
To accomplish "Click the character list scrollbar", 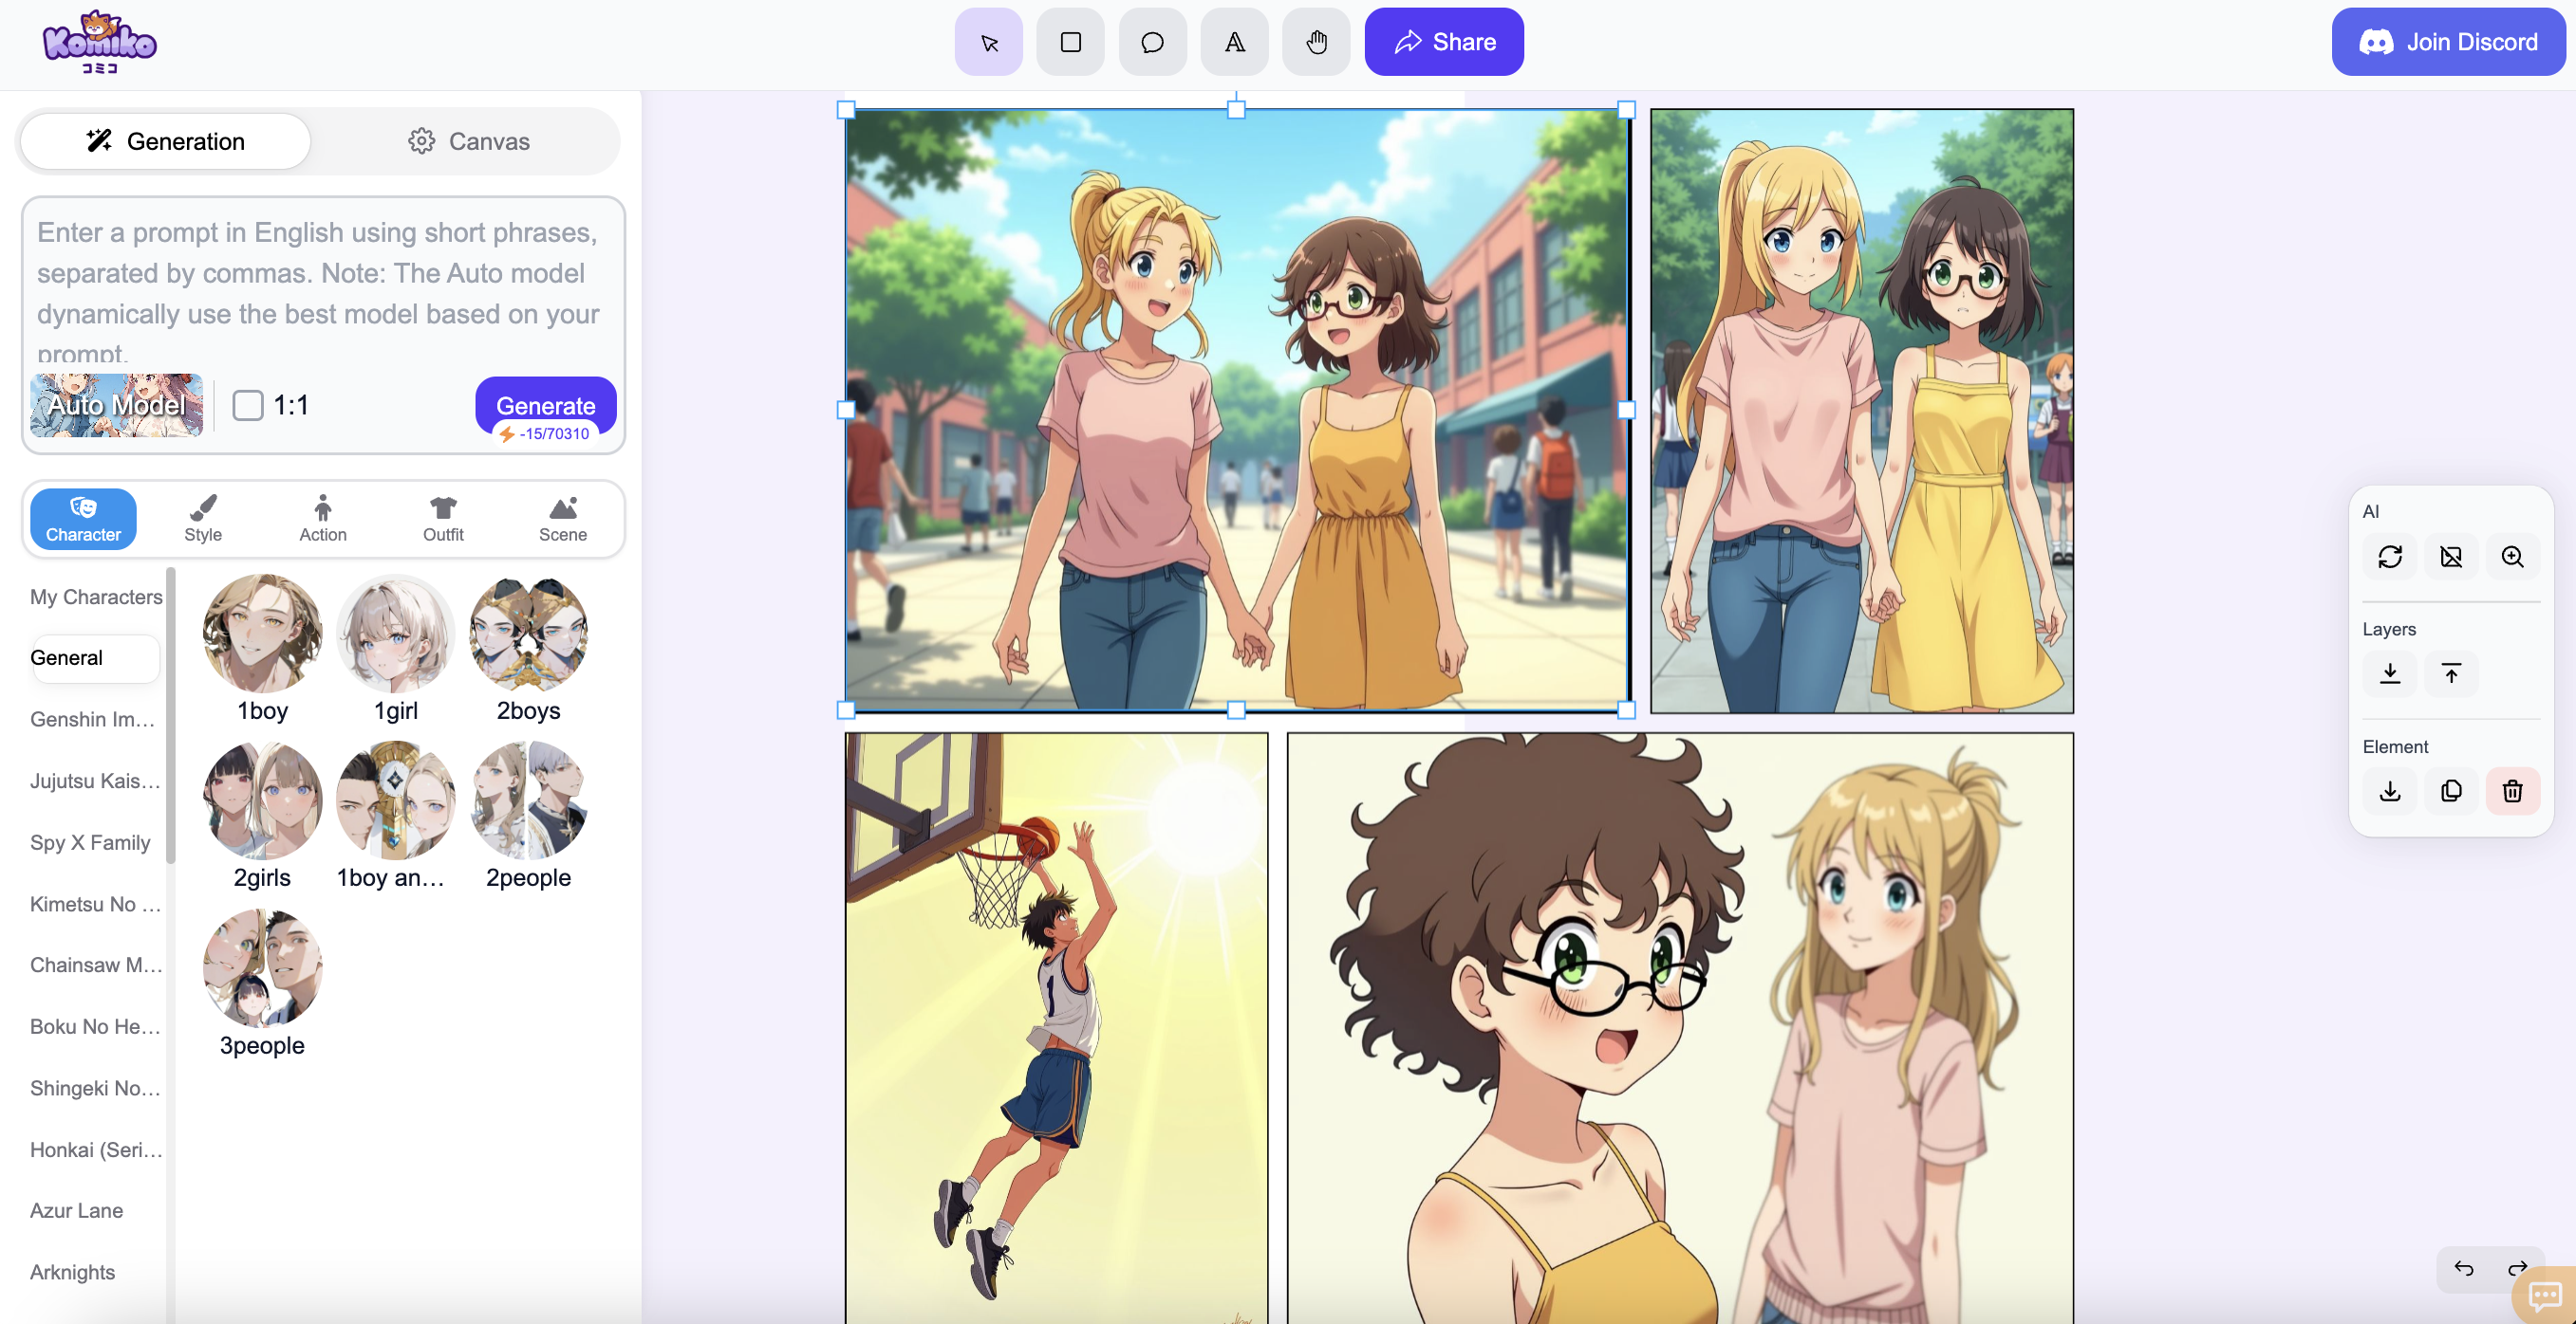I will [171, 715].
